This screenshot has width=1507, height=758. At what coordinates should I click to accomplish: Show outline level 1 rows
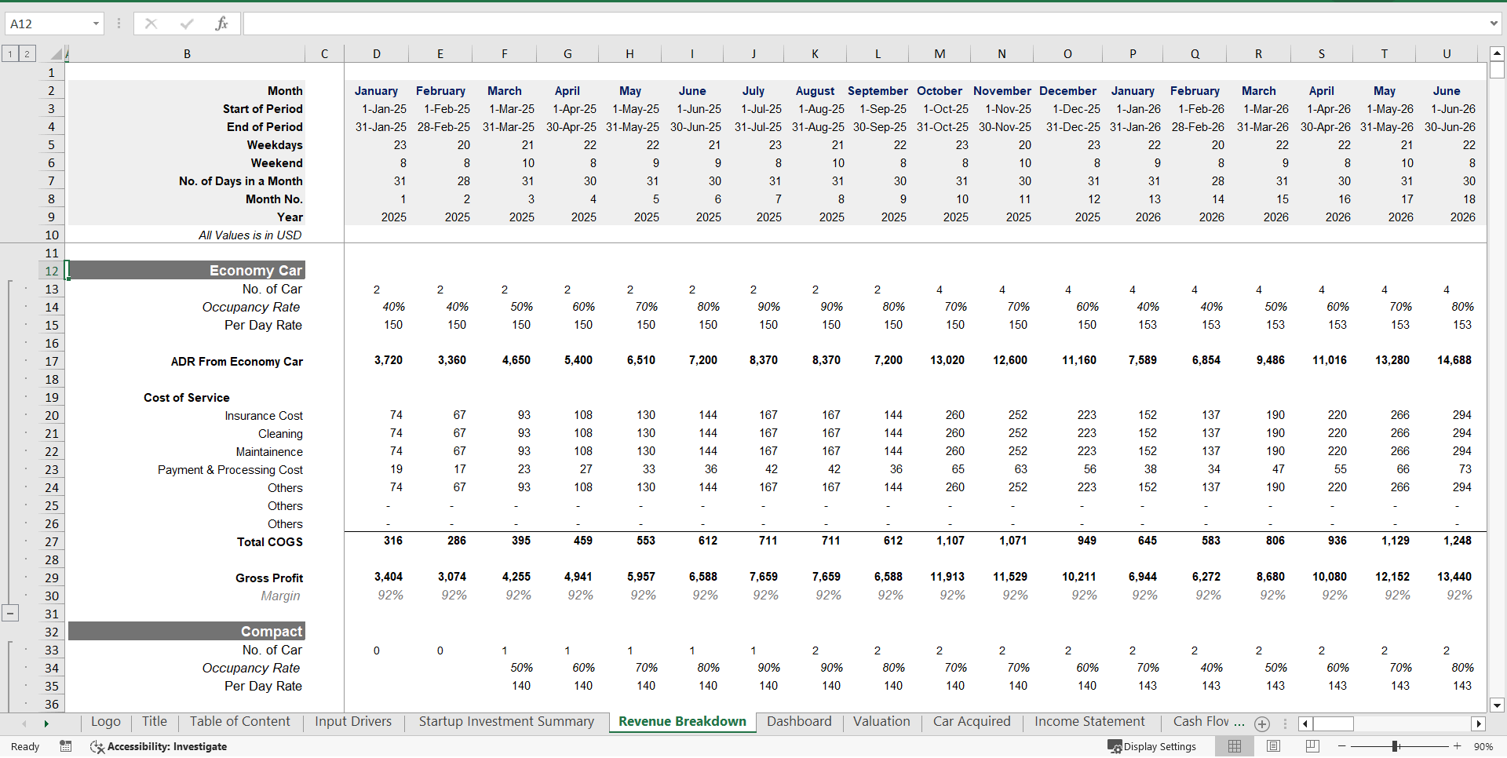tap(10, 54)
